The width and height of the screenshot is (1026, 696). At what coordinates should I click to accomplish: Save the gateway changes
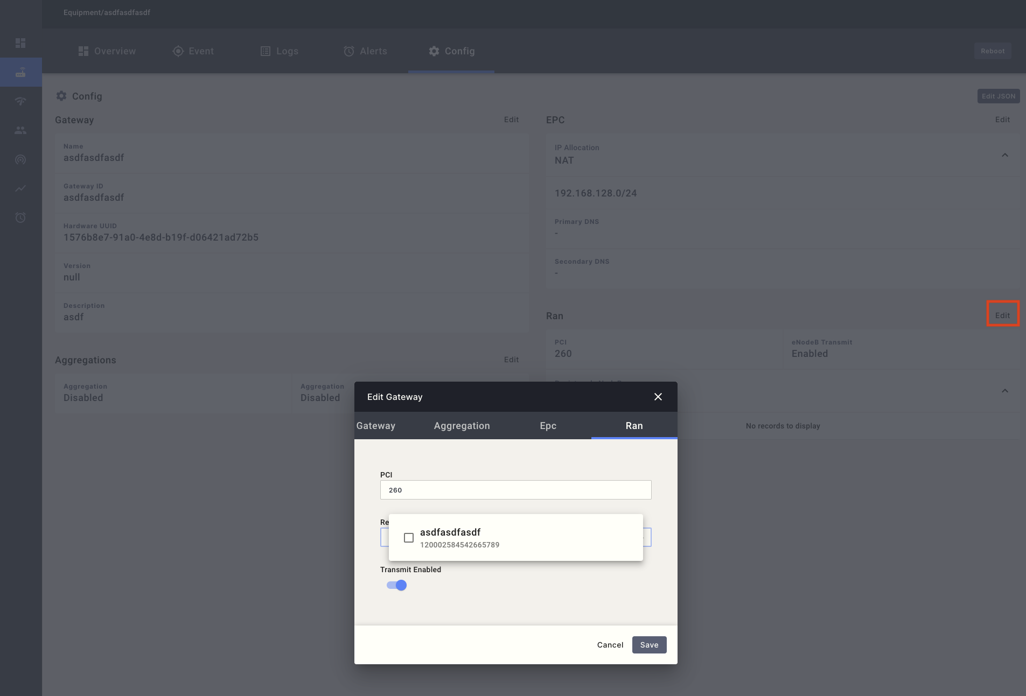[649, 645]
